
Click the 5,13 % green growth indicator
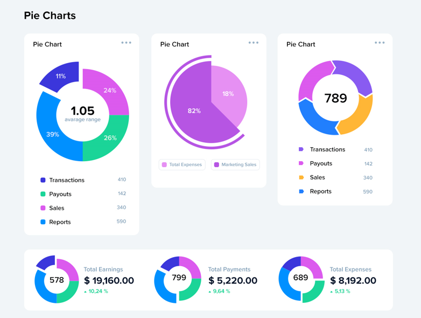340,291
